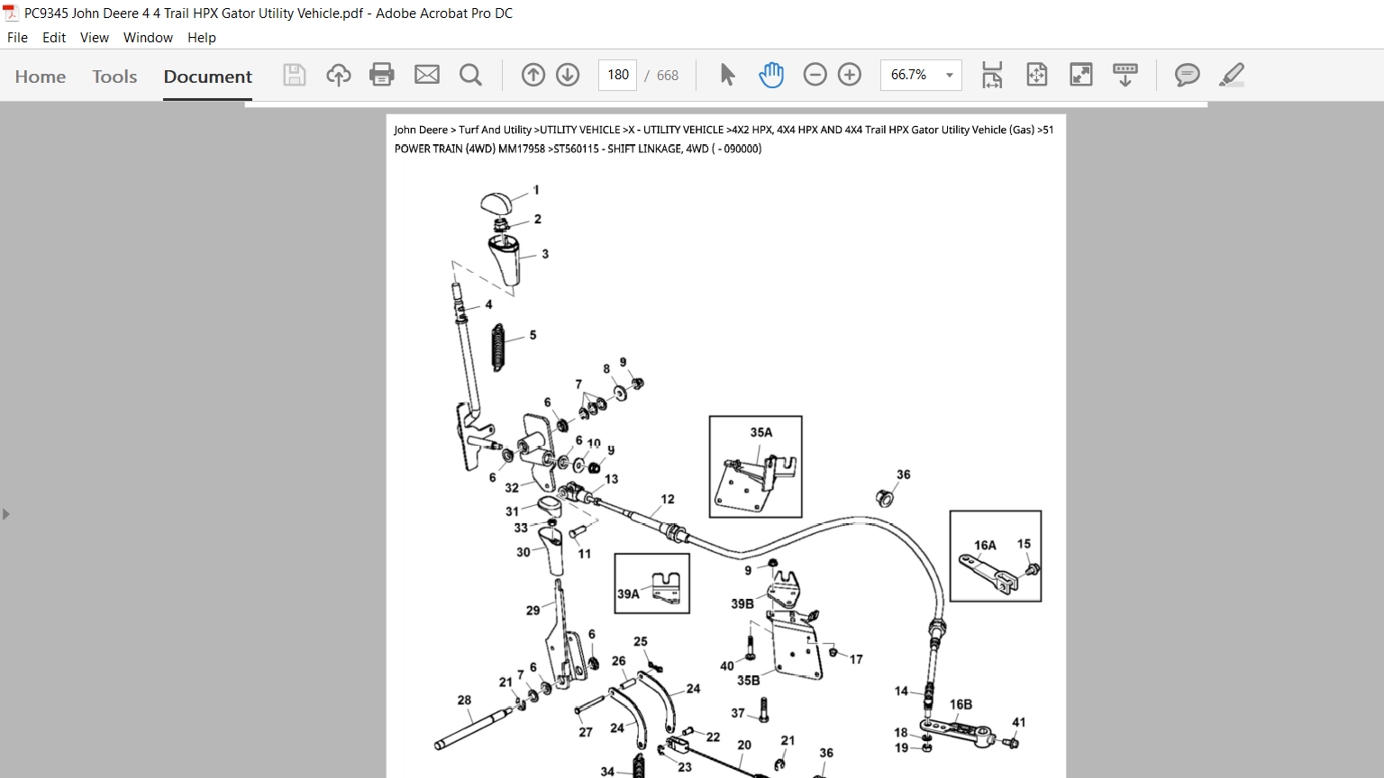
Task: Click the read mode toolbar icon
Action: 1125,75
